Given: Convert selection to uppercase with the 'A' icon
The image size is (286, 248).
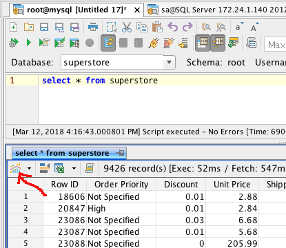Looking at the screenshot, I should click(x=254, y=27).
